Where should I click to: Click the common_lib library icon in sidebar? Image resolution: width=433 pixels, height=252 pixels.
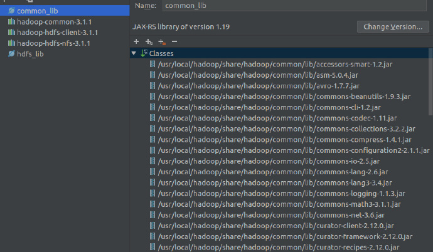click(11, 11)
